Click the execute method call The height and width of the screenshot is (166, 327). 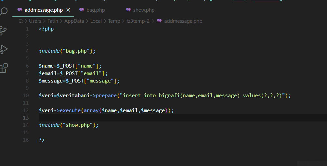[70, 110]
